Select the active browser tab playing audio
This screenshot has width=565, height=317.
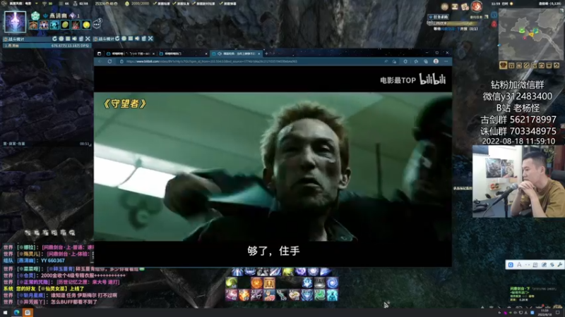pyautogui.click(x=236, y=54)
